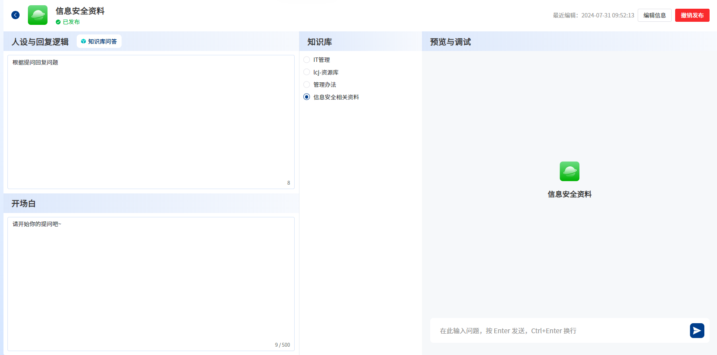The width and height of the screenshot is (717, 355).
Task: Select the IT管理 knowledge base radio
Action: pyautogui.click(x=307, y=60)
